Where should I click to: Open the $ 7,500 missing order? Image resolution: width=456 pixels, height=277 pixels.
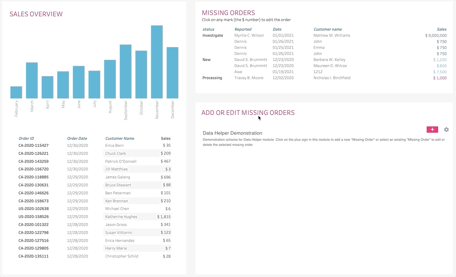point(440,72)
